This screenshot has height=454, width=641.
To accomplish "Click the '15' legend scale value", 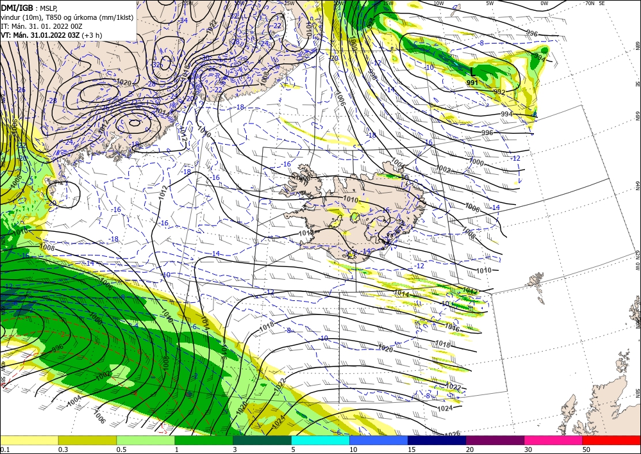I will click(x=412, y=450).
